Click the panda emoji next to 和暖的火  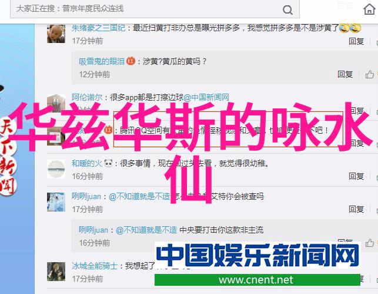(x=108, y=164)
